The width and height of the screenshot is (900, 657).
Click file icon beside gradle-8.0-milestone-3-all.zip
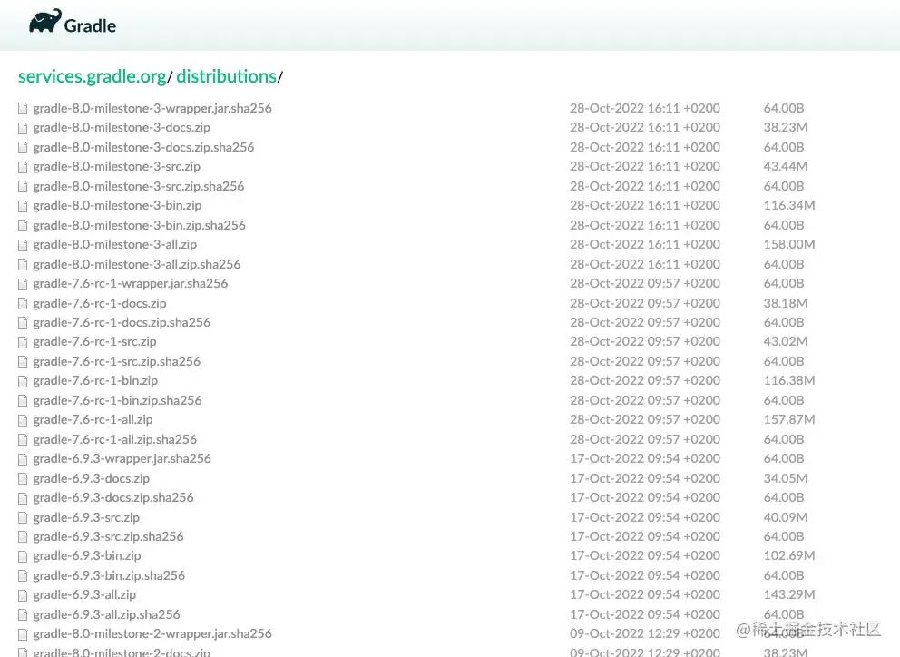click(x=23, y=245)
